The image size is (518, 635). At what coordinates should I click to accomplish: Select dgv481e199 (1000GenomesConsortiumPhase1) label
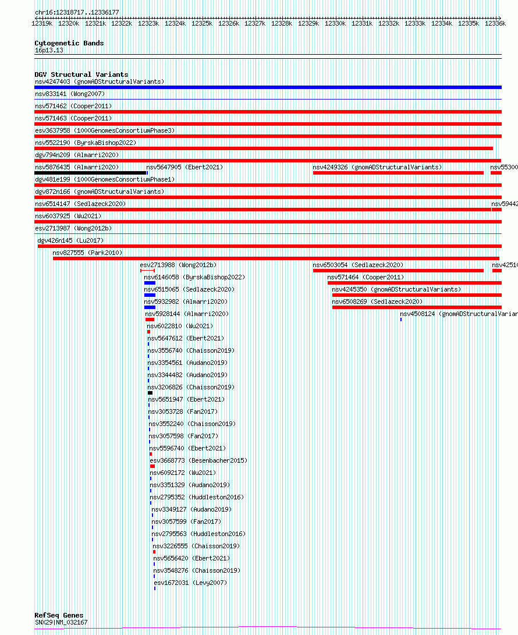[105, 179]
